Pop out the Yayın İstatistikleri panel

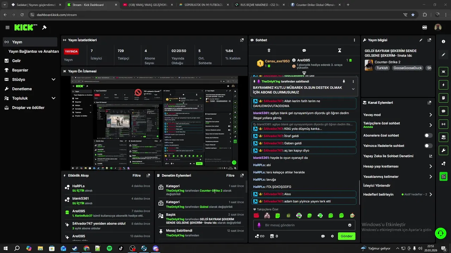point(242,40)
